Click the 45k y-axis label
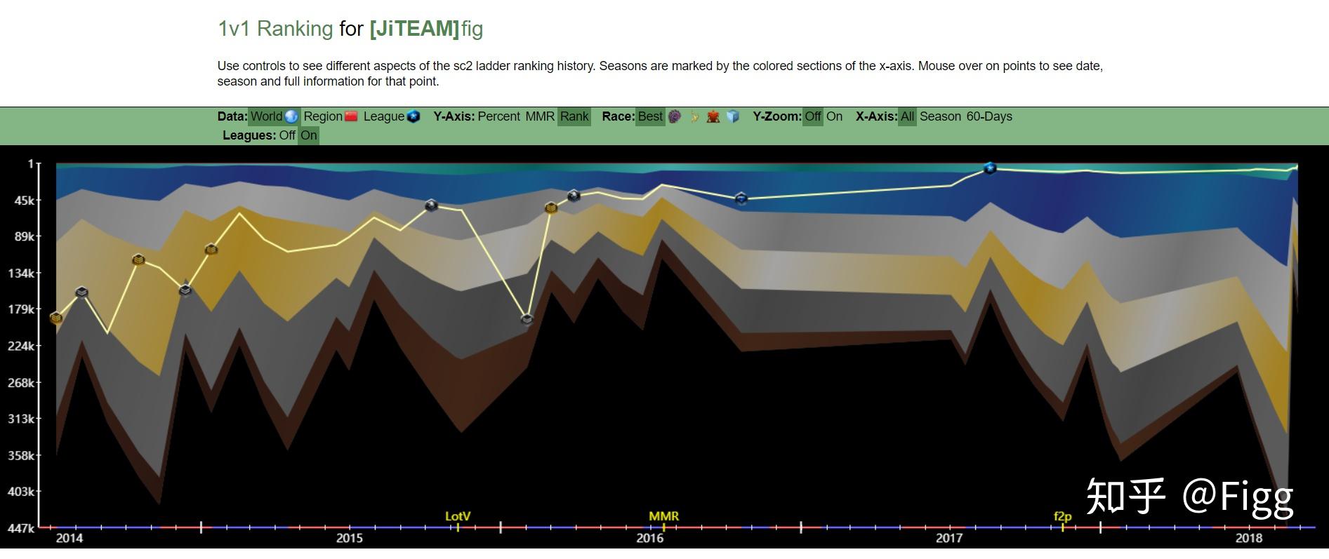Screen dimensions: 1329x559 pyautogui.click(x=23, y=201)
